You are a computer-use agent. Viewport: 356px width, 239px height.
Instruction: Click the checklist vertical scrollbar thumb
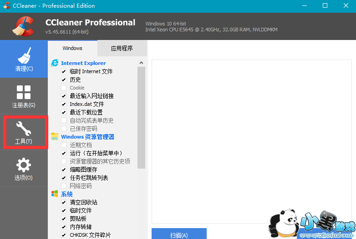[141, 118]
